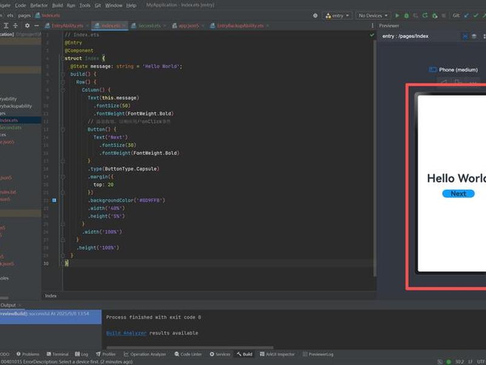Screen dimensions: 486x365
Task: Click the green Git commit checkmark icon
Action: tap(476, 15)
